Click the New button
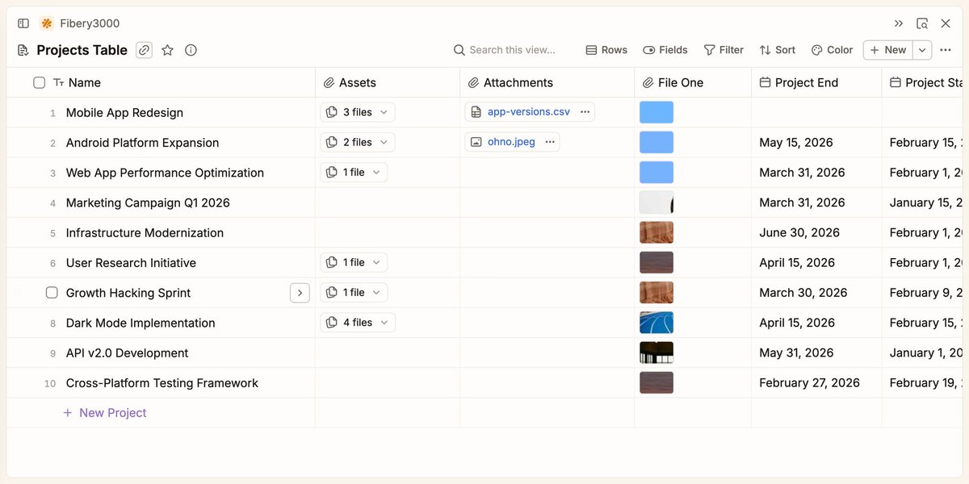 pyautogui.click(x=888, y=50)
